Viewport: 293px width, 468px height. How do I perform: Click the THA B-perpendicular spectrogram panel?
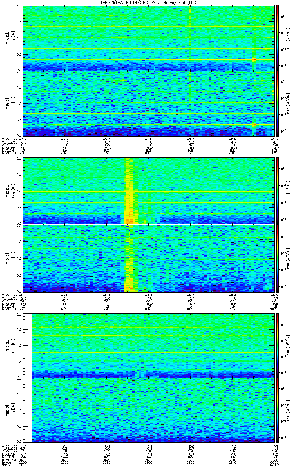click(148, 38)
